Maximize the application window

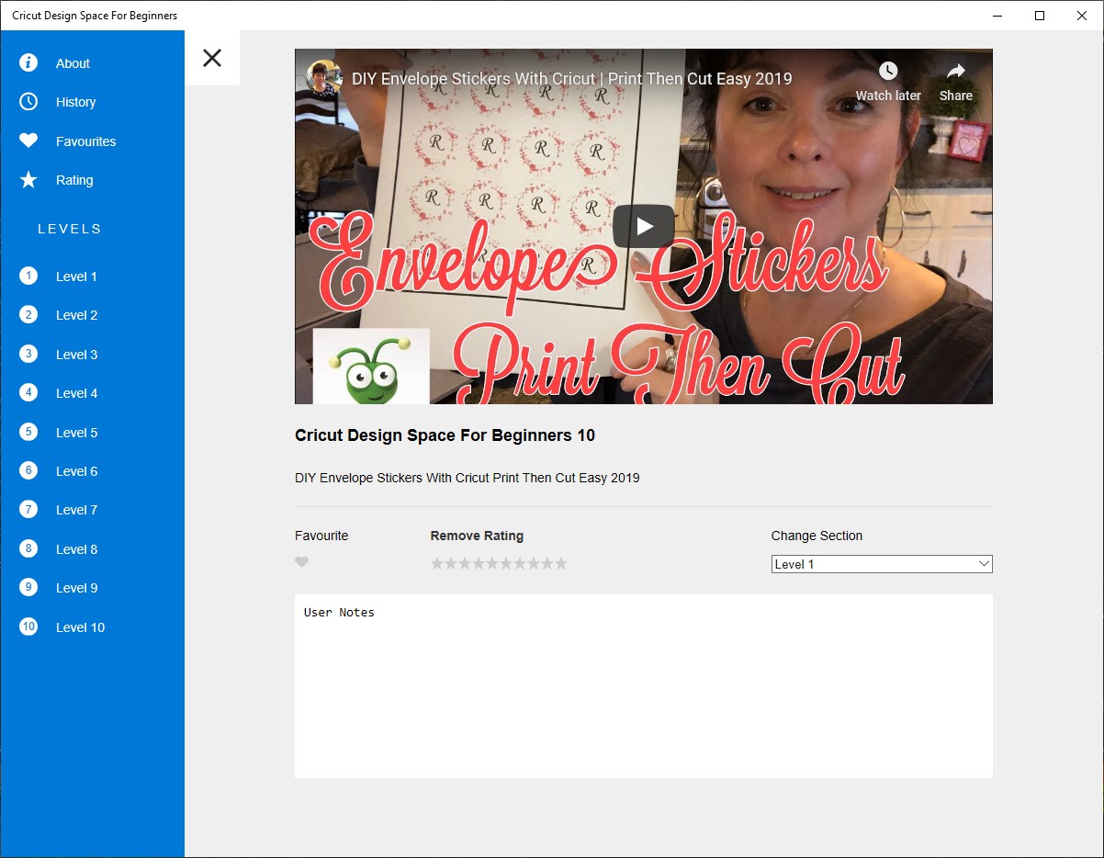tap(1040, 16)
